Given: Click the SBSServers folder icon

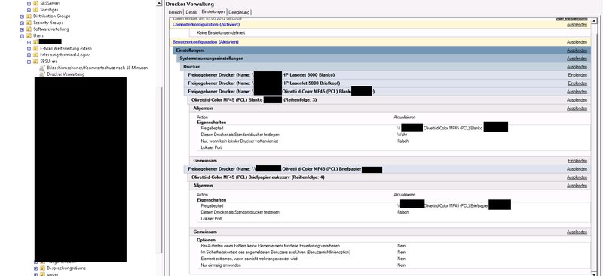Looking at the screenshot, I should (35, 3).
